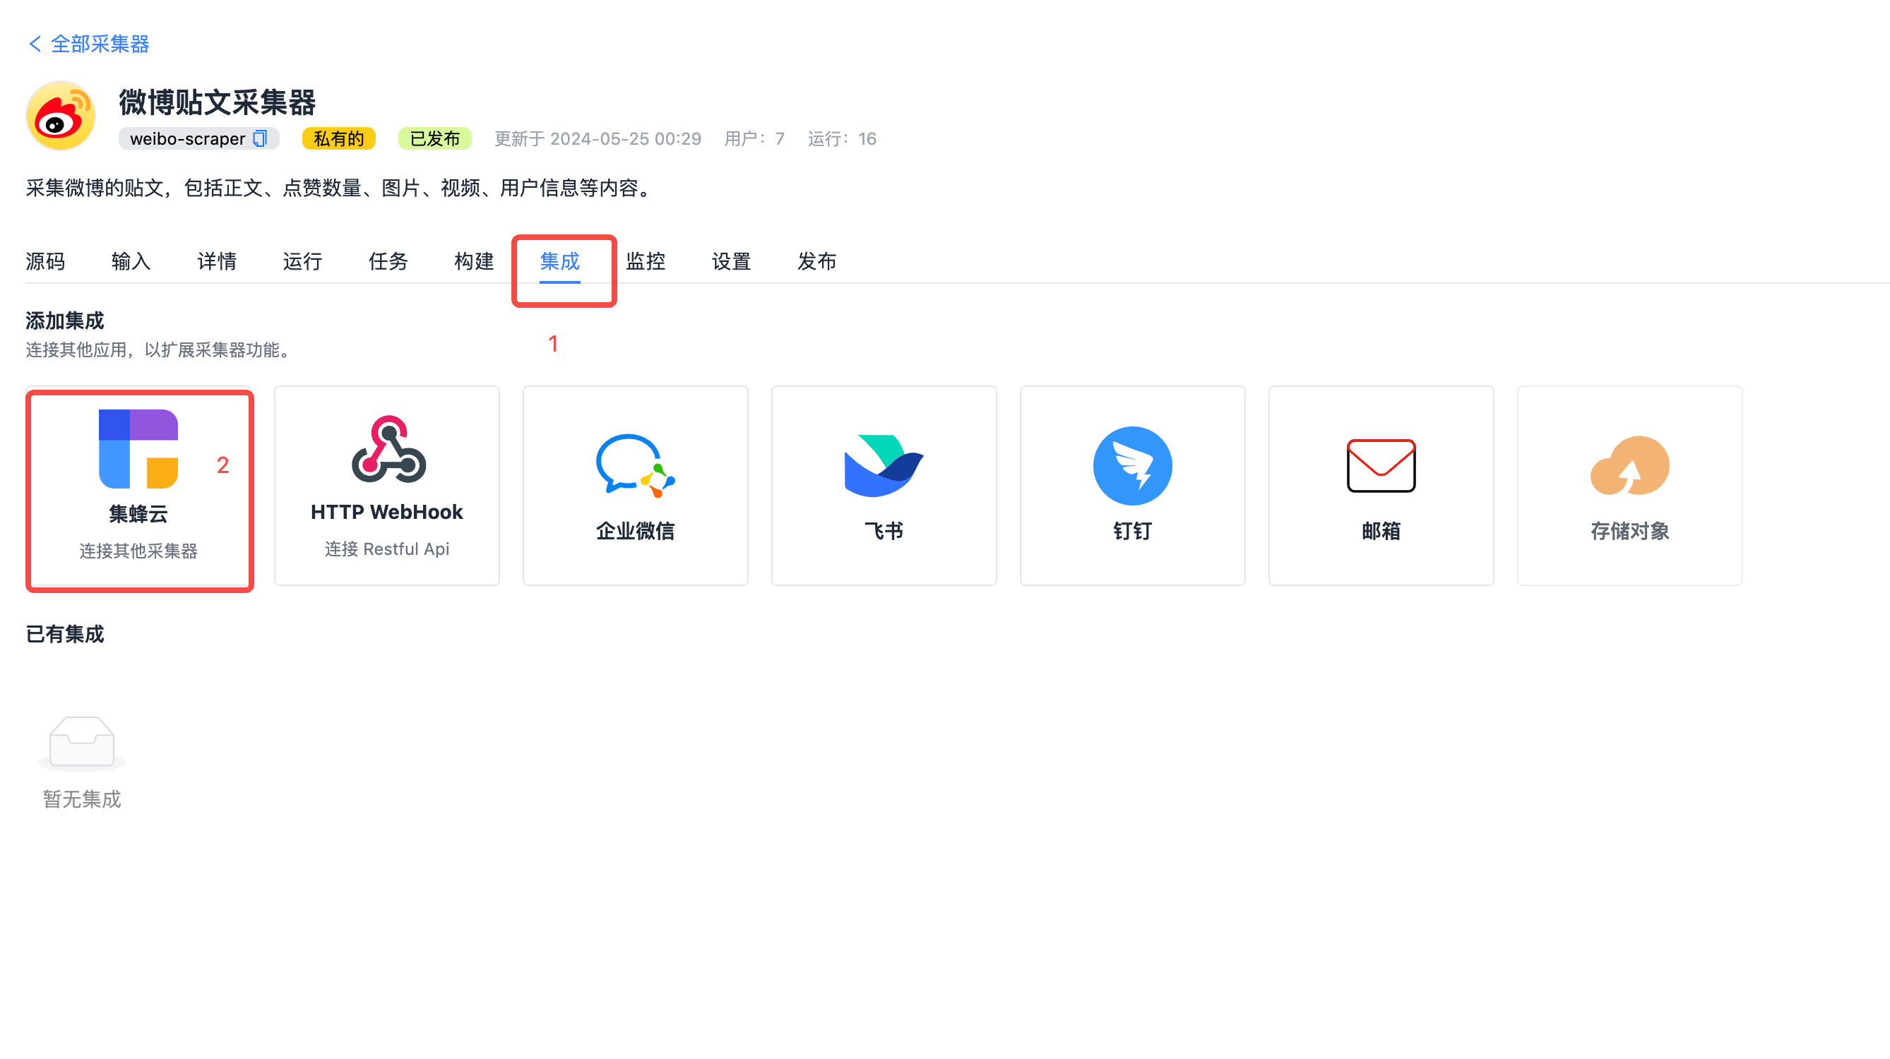Open the 任务 tab
The height and width of the screenshot is (1059, 1890).
coord(389,261)
